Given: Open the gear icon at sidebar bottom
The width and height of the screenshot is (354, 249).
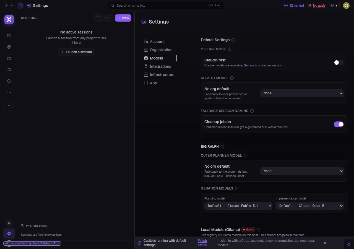Looking at the screenshot, I should click(9, 234).
